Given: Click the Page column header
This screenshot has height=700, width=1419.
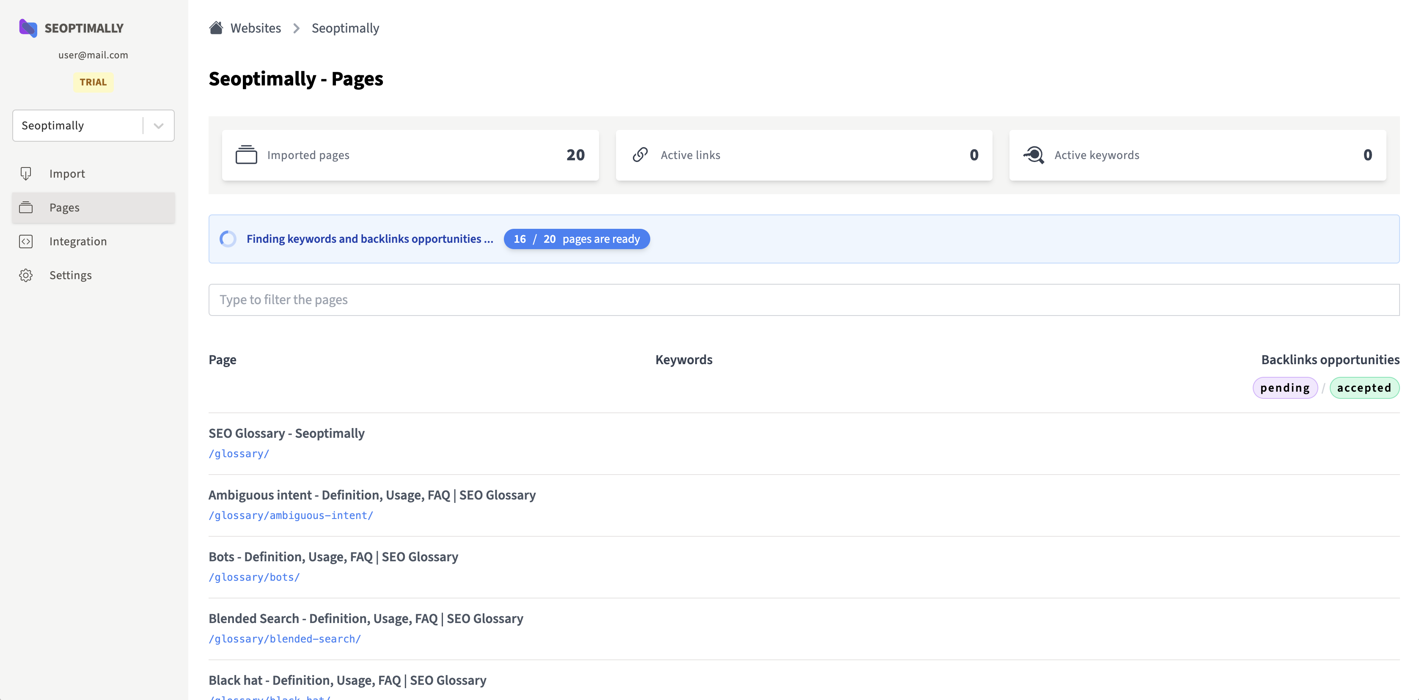Looking at the screenshot, I should [x=223, y=360].
